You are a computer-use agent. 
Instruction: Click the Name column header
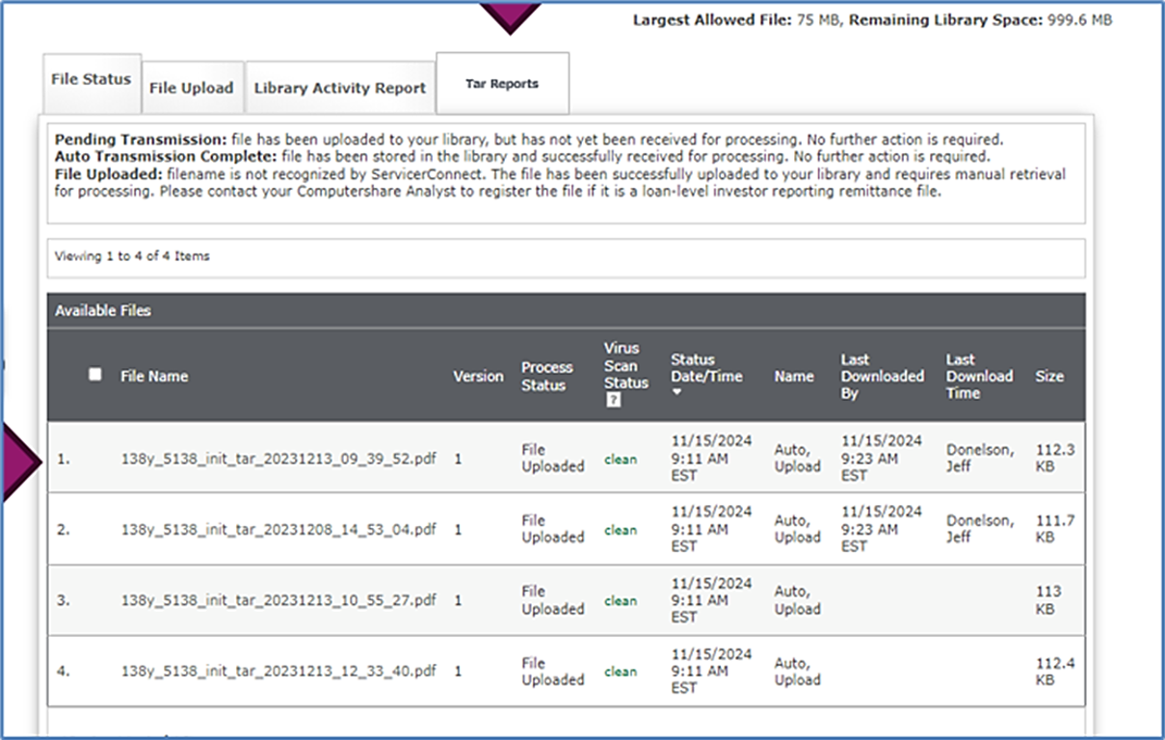[x=794, y=377]
